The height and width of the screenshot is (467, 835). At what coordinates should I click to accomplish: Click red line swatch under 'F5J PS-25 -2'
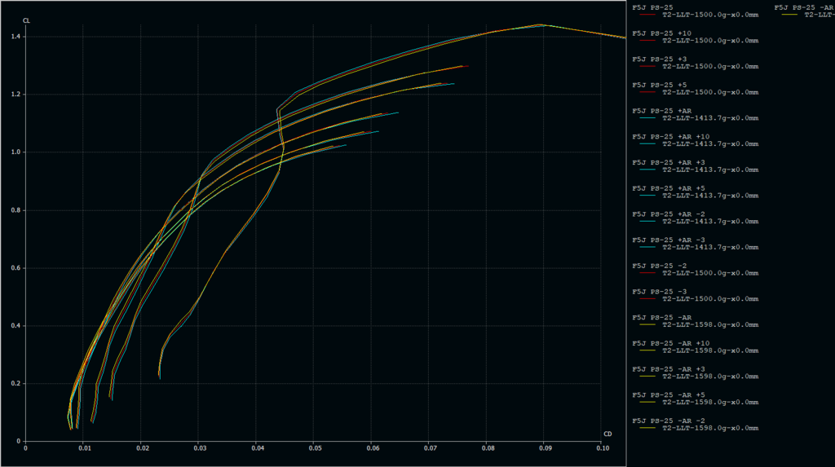(x=648, y=273)
